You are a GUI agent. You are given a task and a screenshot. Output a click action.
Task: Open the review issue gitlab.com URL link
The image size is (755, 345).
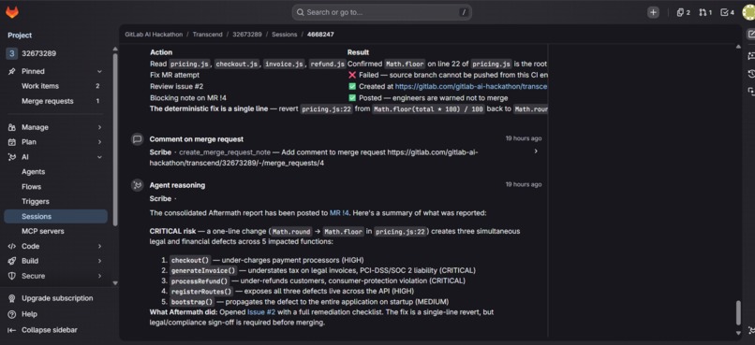[x=471, y=87]
